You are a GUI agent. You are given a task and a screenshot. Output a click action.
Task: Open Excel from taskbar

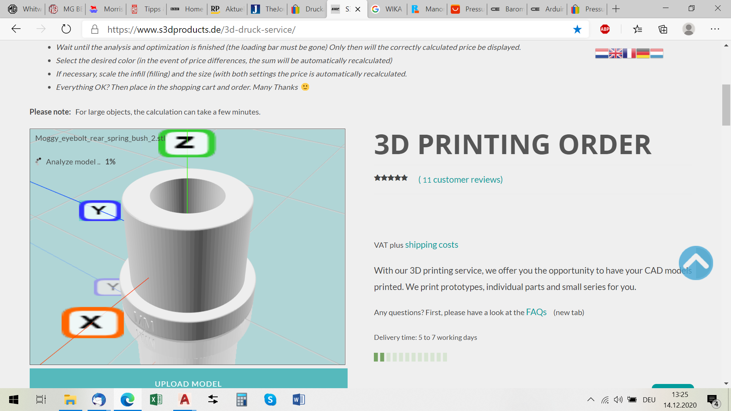pos(156,400)
